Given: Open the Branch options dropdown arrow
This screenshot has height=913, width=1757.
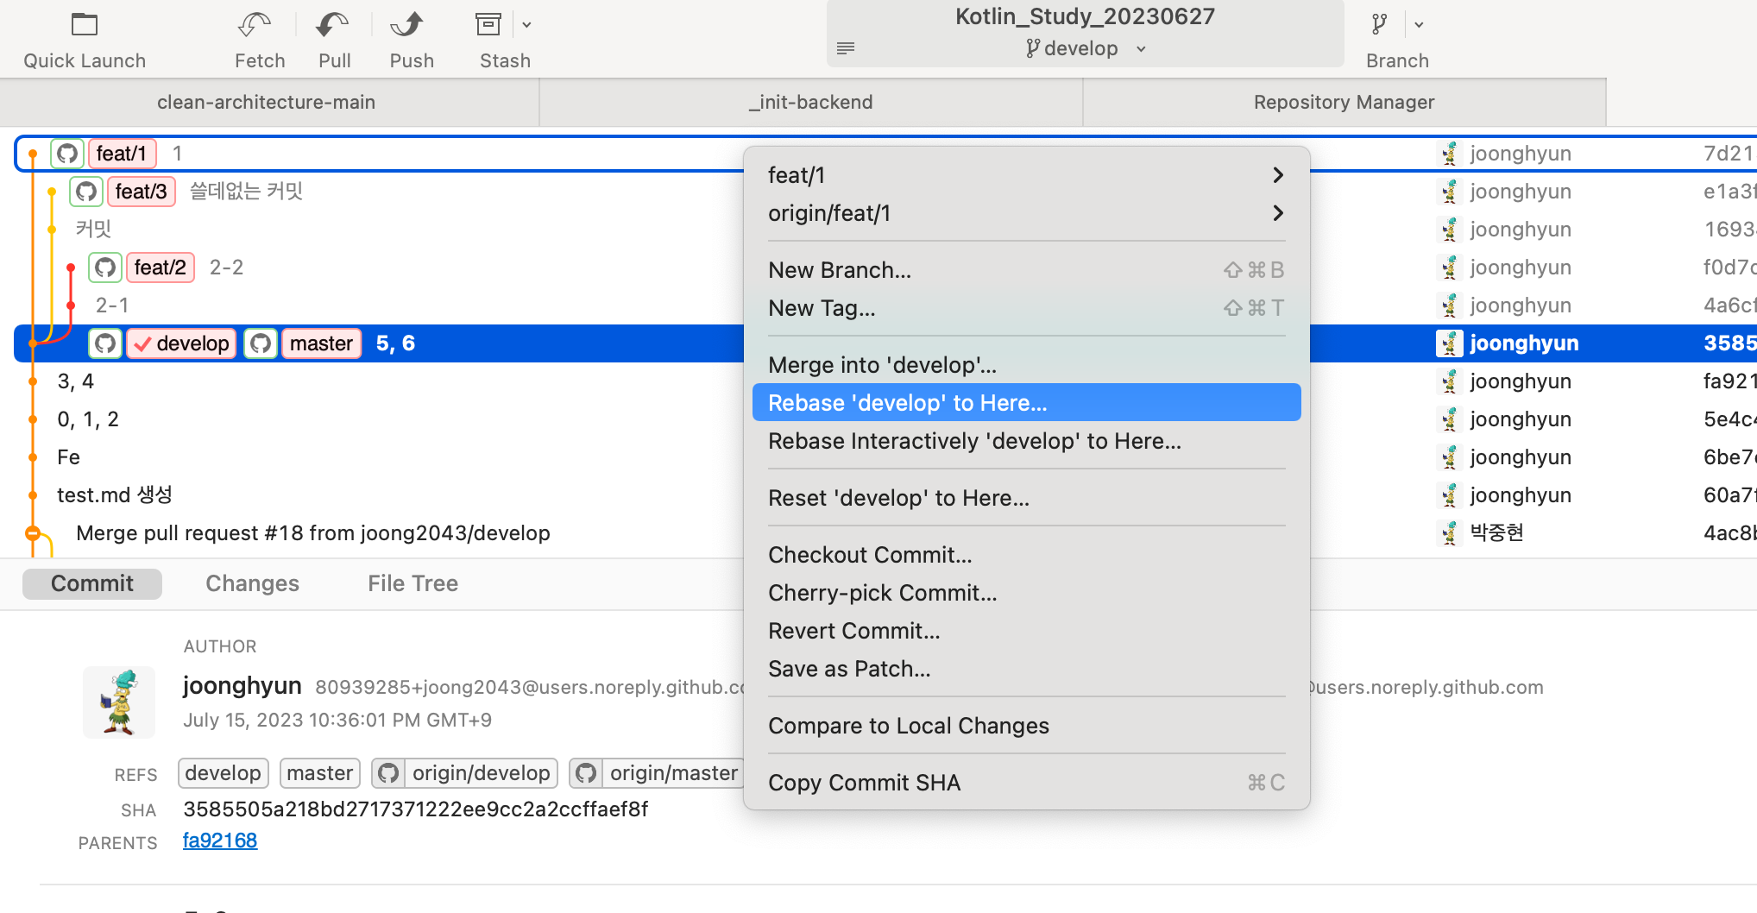Looking at the screenshot, I should point(1419,25).
